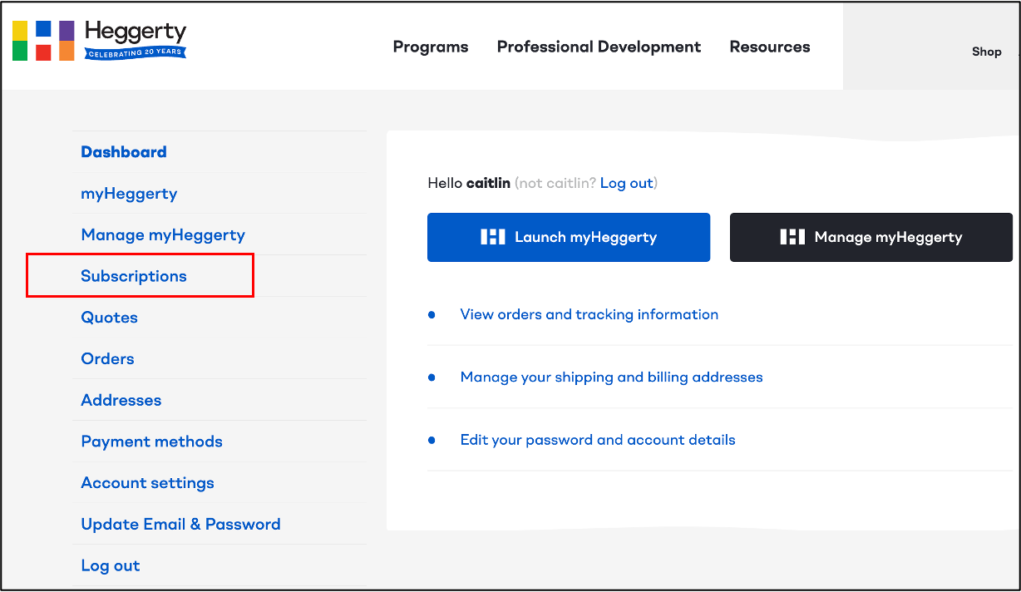Select the Heggerty wordmark logo

[x=135, y=33]
